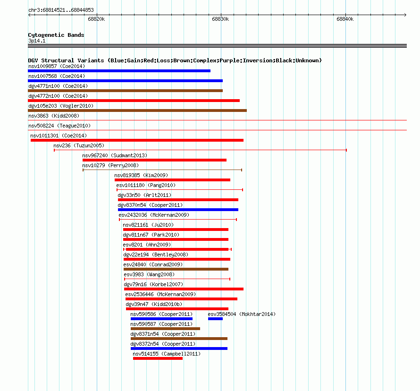The height and width of the screenshot is (391, 420).
Task: Click the nsv236 (Tuzun2005) label
Action: [x=79, y=145]
